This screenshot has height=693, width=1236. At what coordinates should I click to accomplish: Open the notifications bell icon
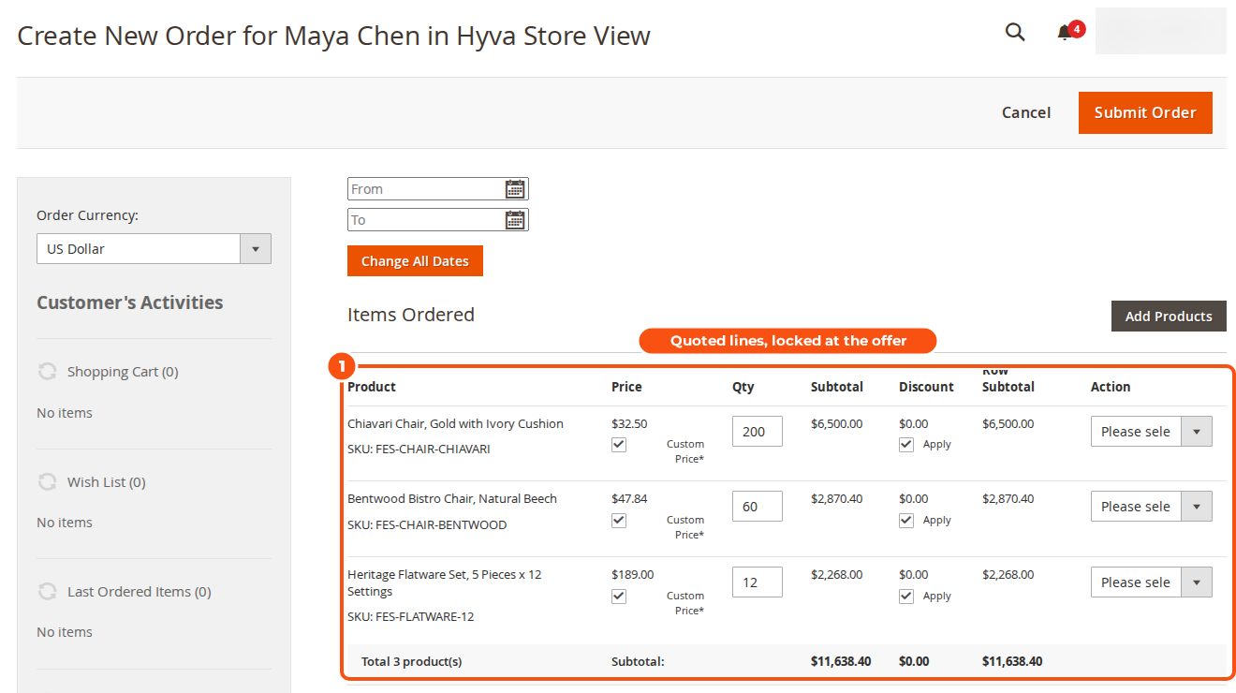click(1065, 33)
